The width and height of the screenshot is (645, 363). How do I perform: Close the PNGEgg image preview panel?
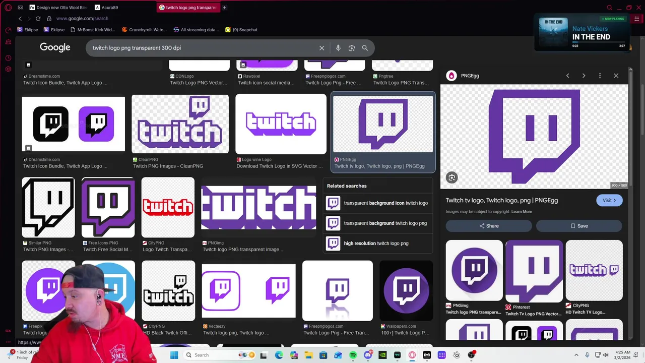click(x=616, y=76)
